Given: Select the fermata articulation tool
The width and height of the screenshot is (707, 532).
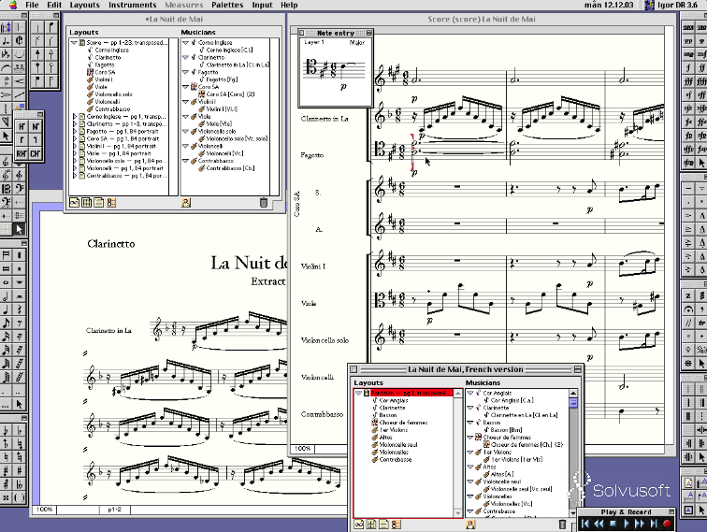Looking at the screenshot, I should tap(688, 309).
